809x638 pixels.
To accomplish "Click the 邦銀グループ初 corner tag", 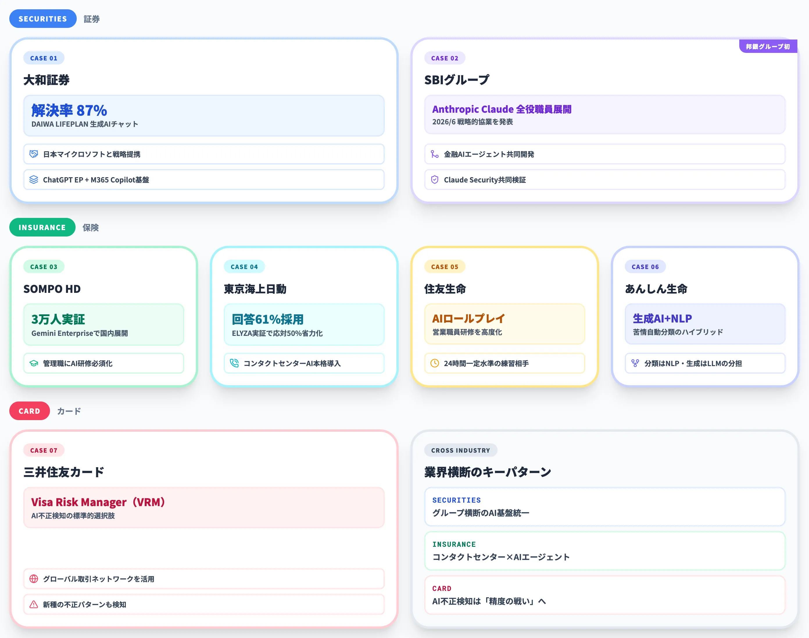I will (768, 46).
